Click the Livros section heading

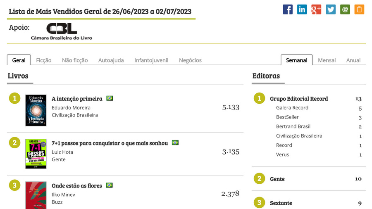coord(18,76)
